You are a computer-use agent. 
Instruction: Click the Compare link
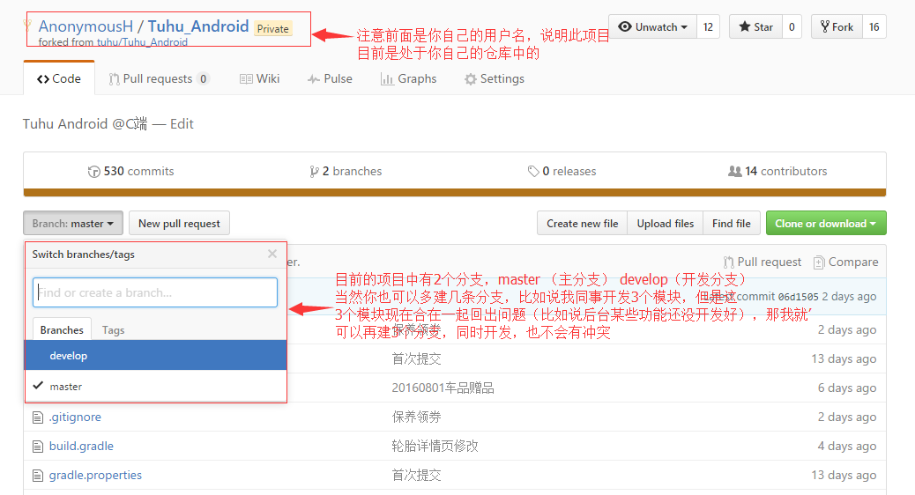845,262
